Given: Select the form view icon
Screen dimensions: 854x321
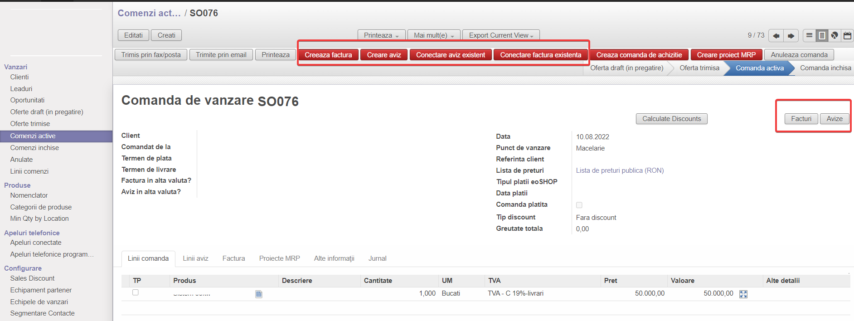Looking at the screenshot, I should coord(822,35).
